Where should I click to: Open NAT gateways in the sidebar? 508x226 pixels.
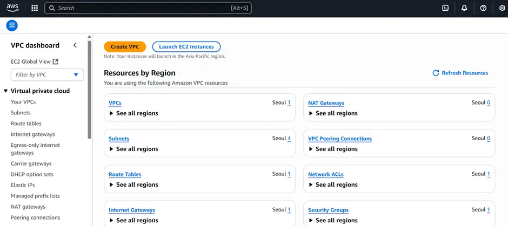(x=28, y=207)
